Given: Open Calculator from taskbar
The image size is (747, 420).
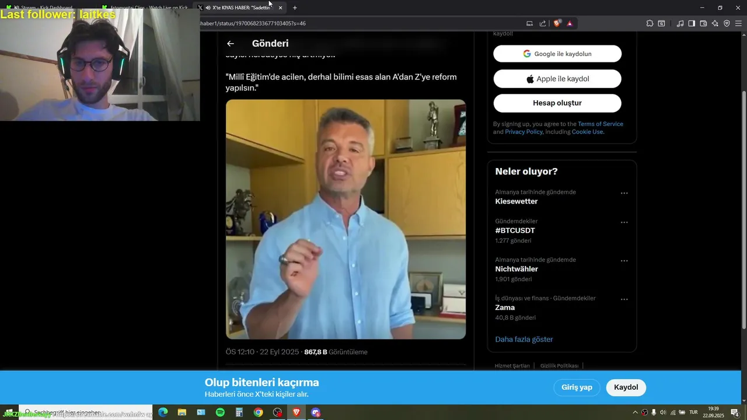Looking at the screenshot, I should click(239, 412).
